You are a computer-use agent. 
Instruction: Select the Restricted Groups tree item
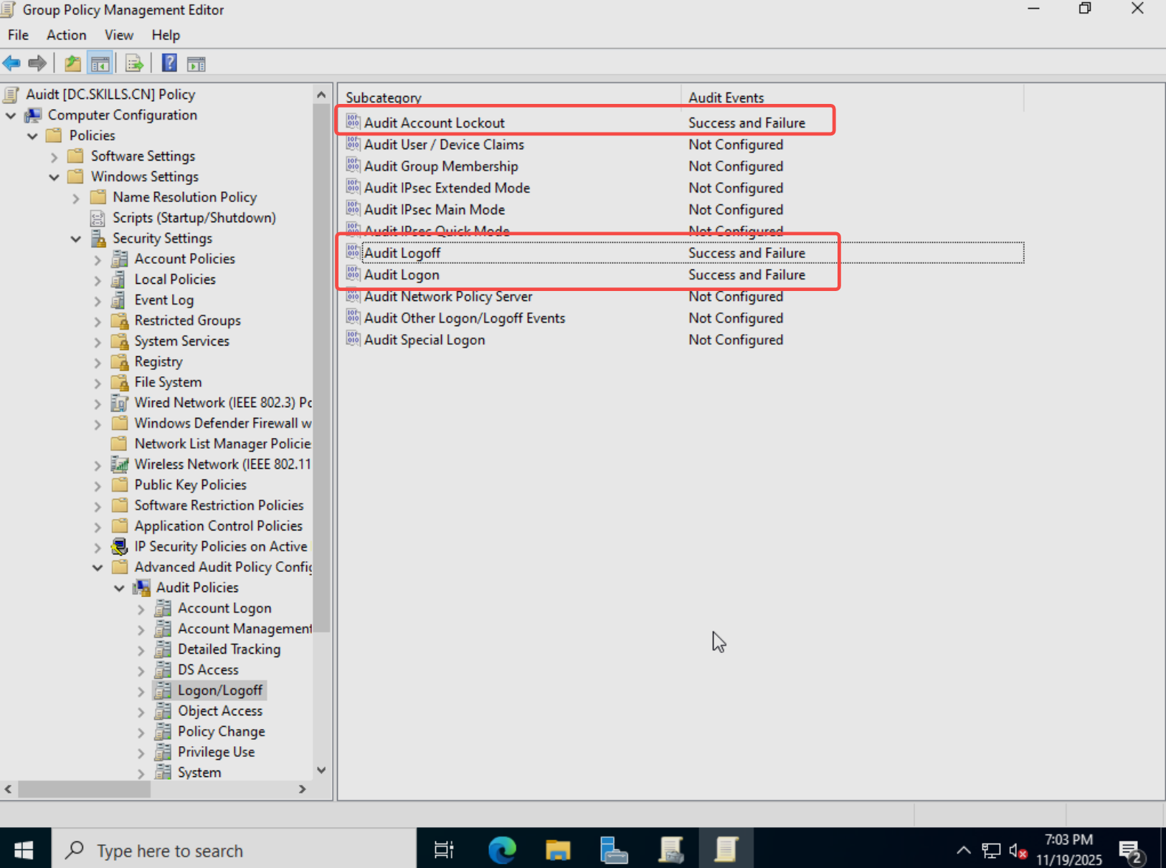click(x=187, y=321)
